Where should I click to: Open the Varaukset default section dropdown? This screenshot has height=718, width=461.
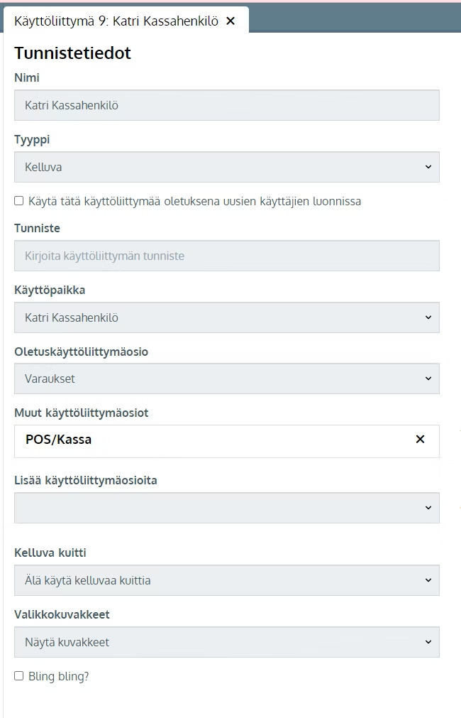tap(227, 379)
